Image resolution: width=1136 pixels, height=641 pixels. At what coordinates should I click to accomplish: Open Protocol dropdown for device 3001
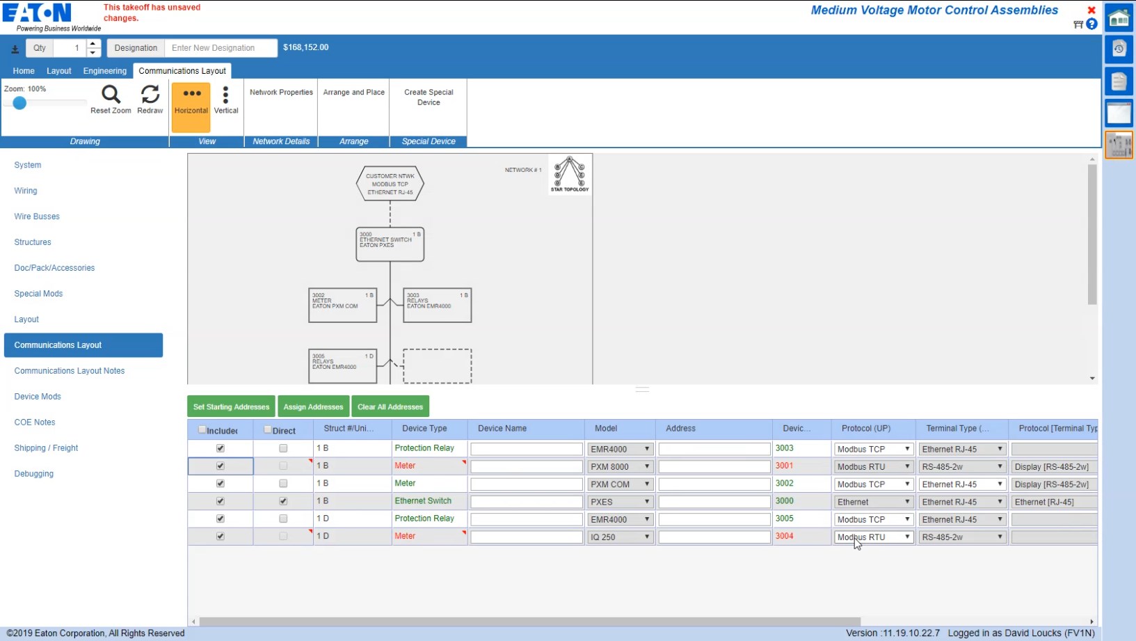[874, 466]
